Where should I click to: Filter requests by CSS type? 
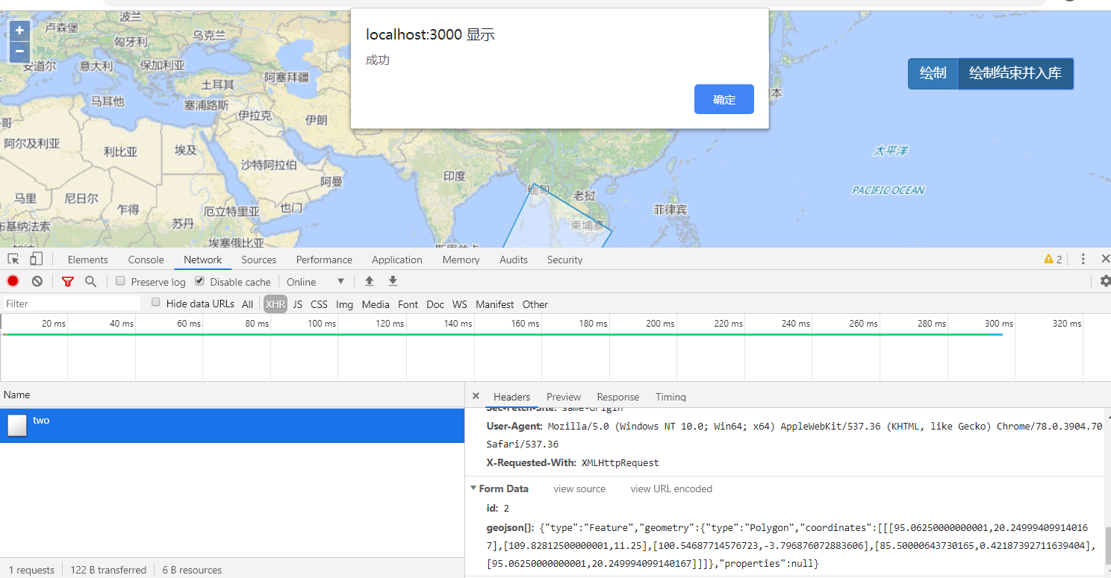coord(319,304)
